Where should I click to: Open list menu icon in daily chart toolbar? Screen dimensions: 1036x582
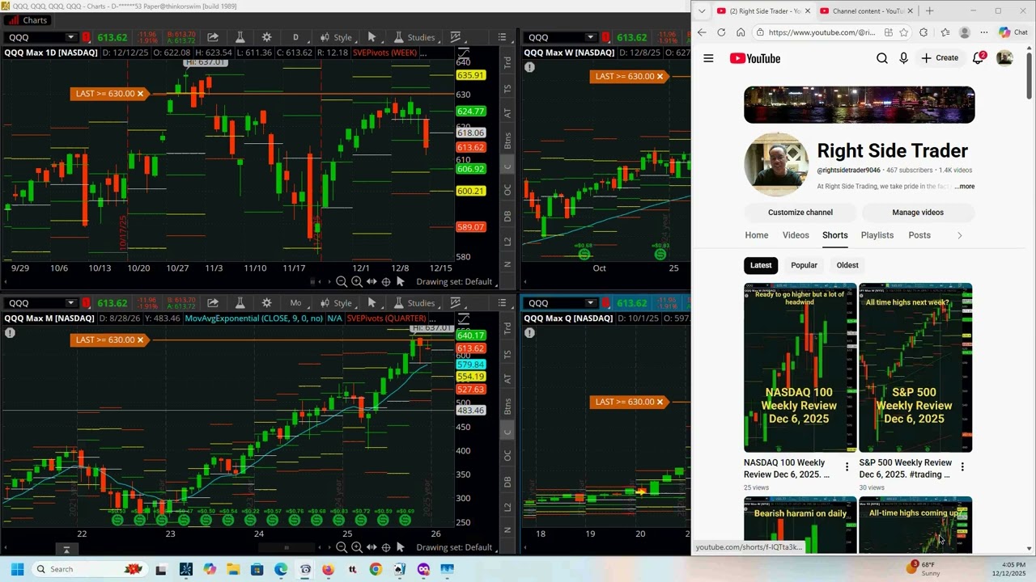(x=502, y=37)
